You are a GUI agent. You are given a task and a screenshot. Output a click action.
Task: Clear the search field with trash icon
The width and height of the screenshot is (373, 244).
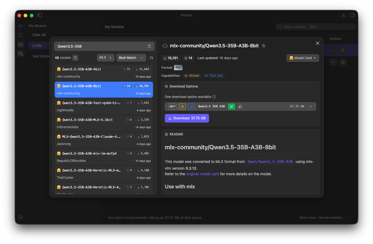149,46
